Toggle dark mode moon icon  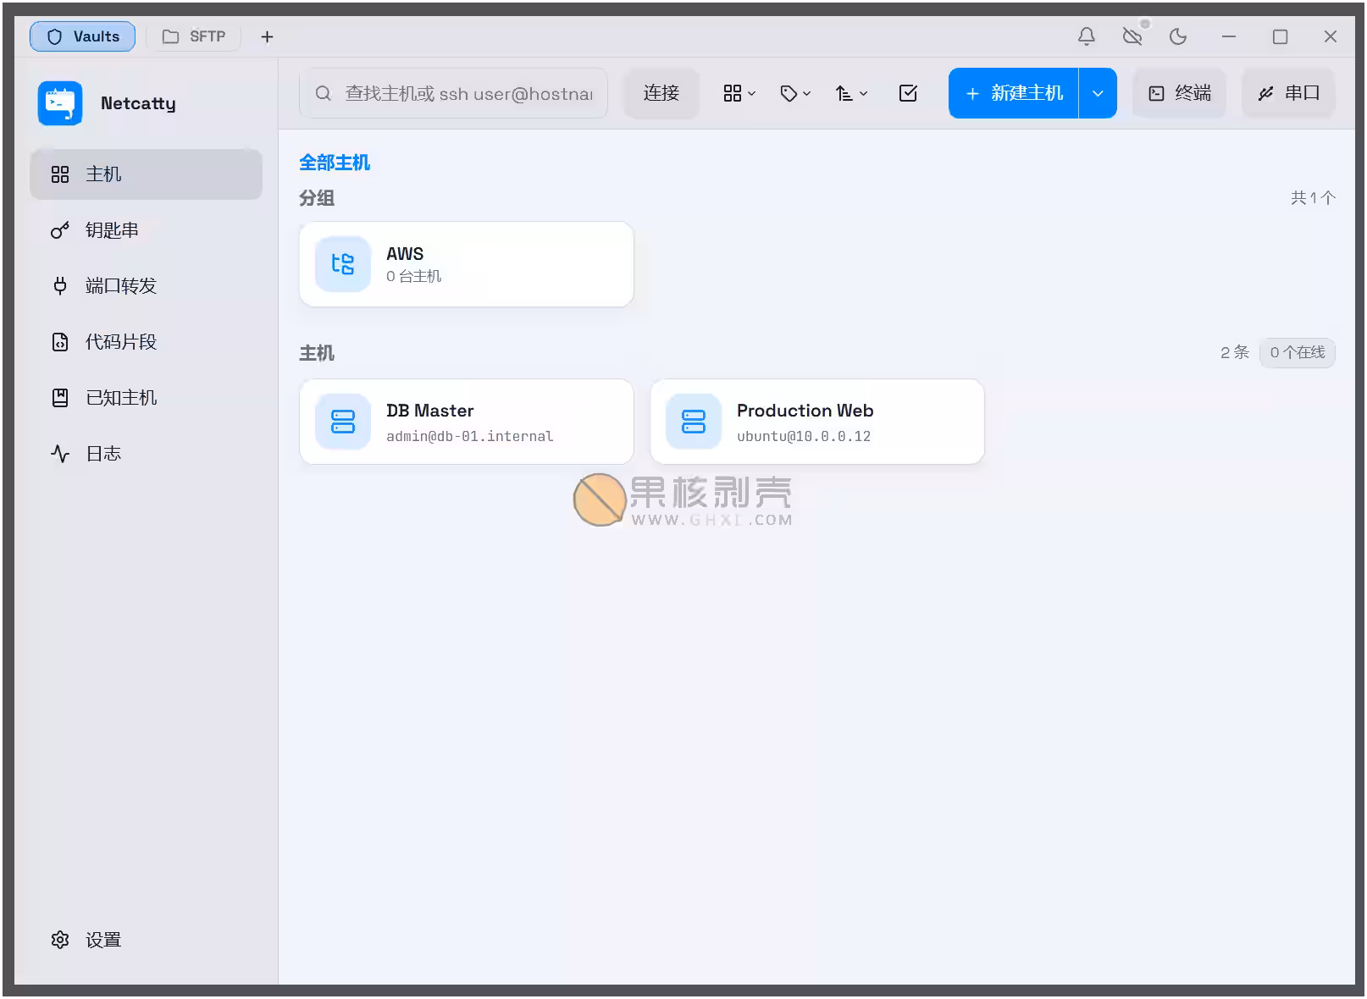(1178, 36)
